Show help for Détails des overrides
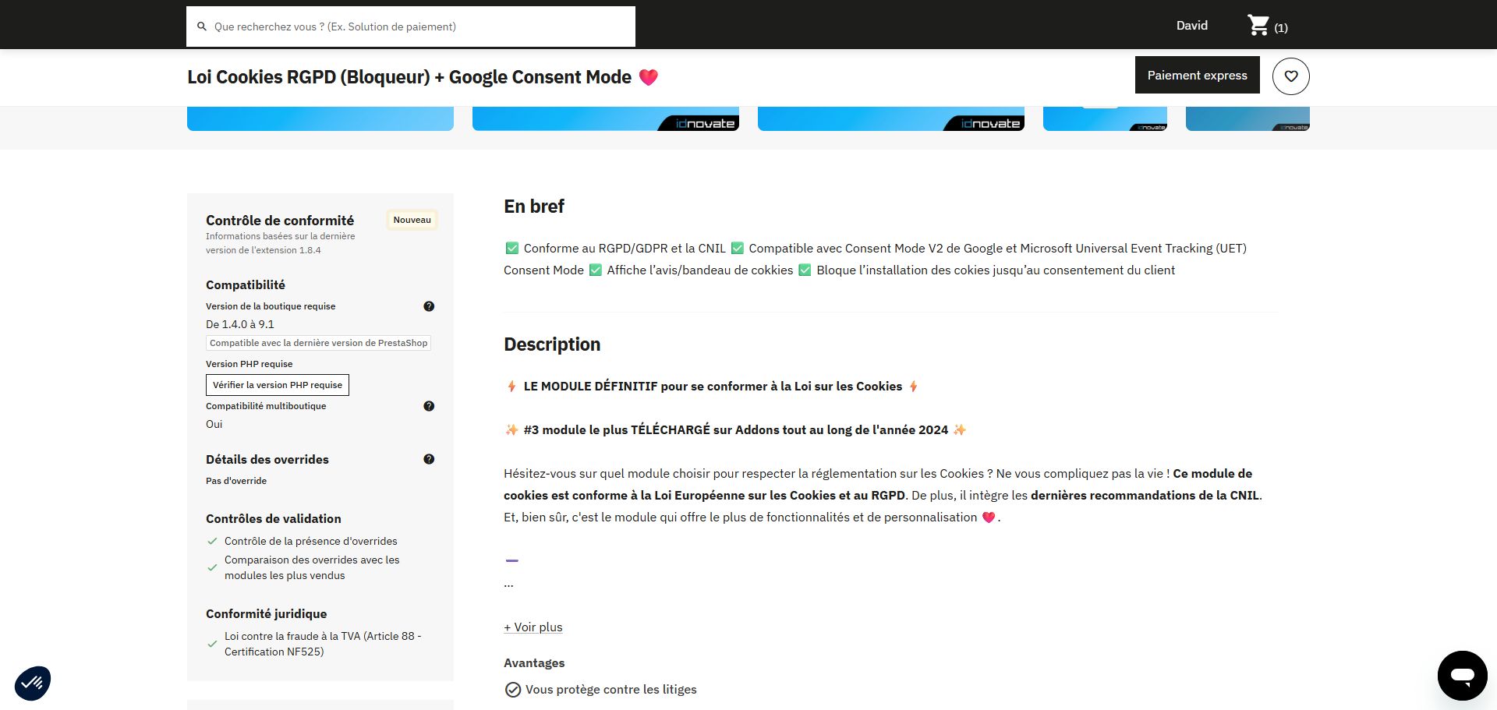Screen dimensions: 1497x710 tap(429, 459)
